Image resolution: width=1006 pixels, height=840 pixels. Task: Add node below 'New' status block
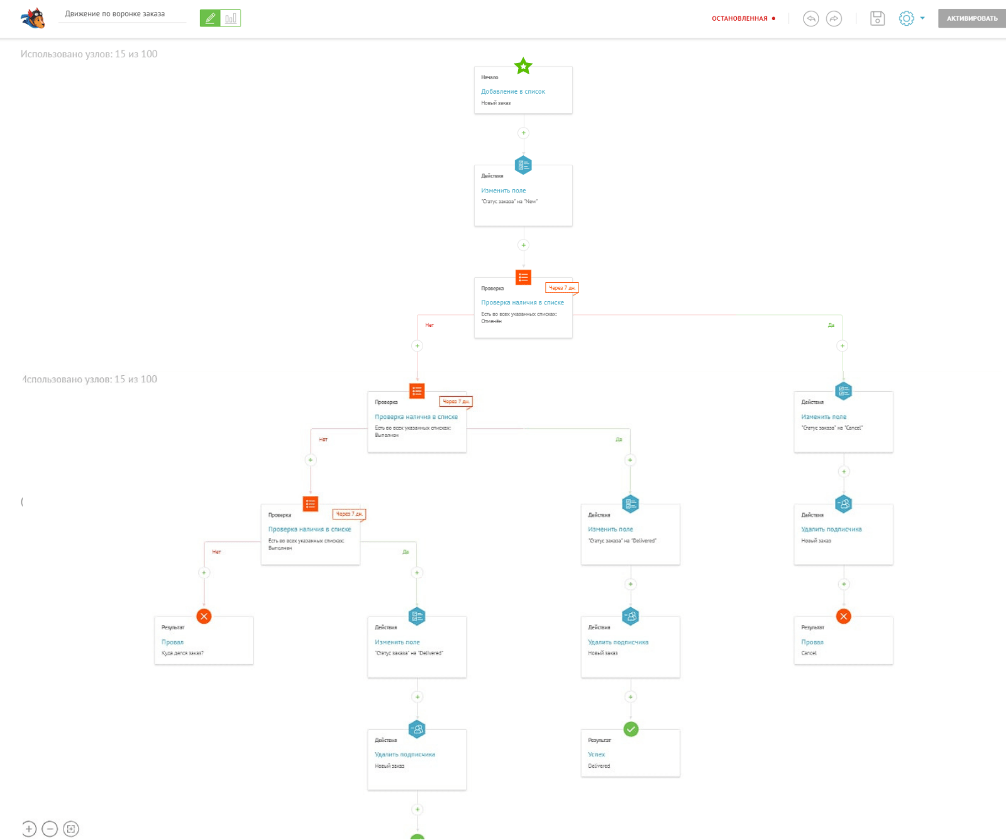click(x=523, y=245)
